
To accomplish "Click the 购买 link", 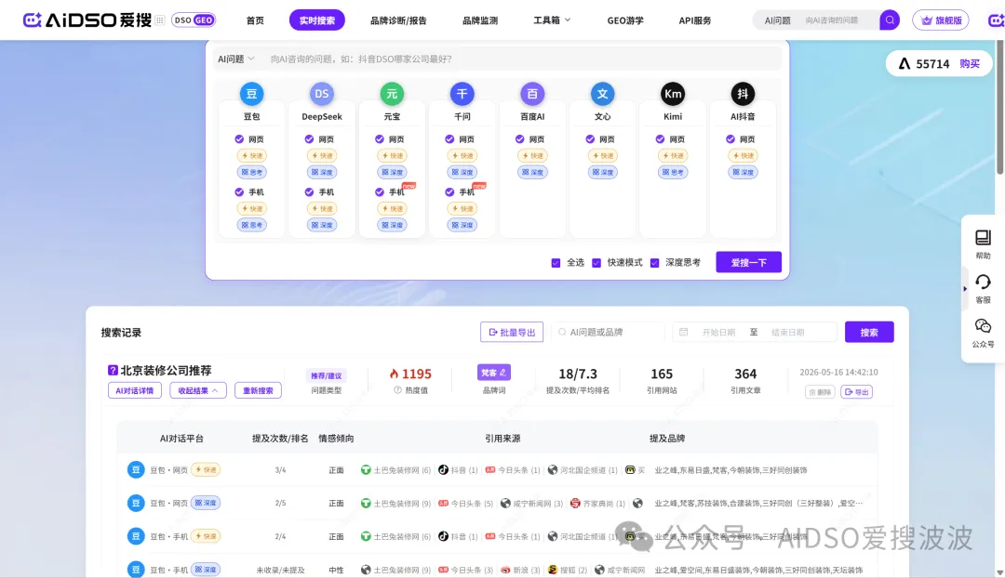I will coord(969,64).
